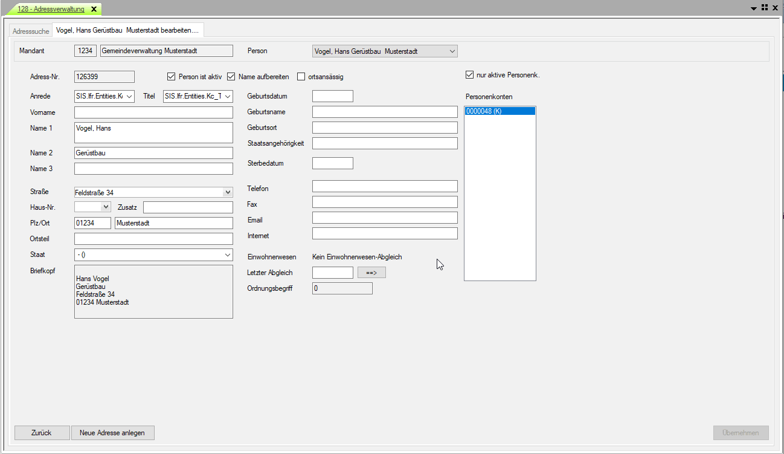
Task: Enable the 'ortsansässig' checkbox
Action: click(301, 77)
